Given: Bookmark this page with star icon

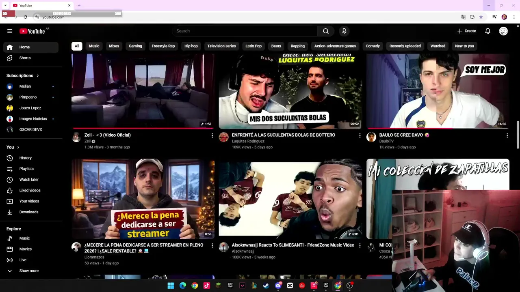Looking at the screenshot, I should point(481,17).
